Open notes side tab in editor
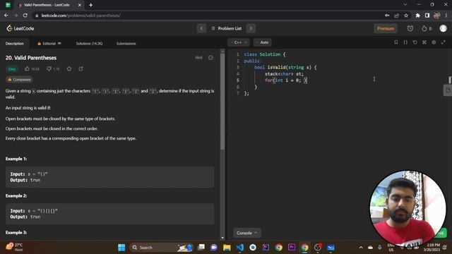This screenshot has width=452, height=254. 448,90
